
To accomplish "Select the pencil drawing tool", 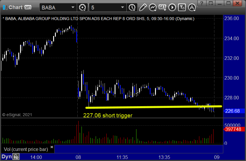I will [143, 7].
